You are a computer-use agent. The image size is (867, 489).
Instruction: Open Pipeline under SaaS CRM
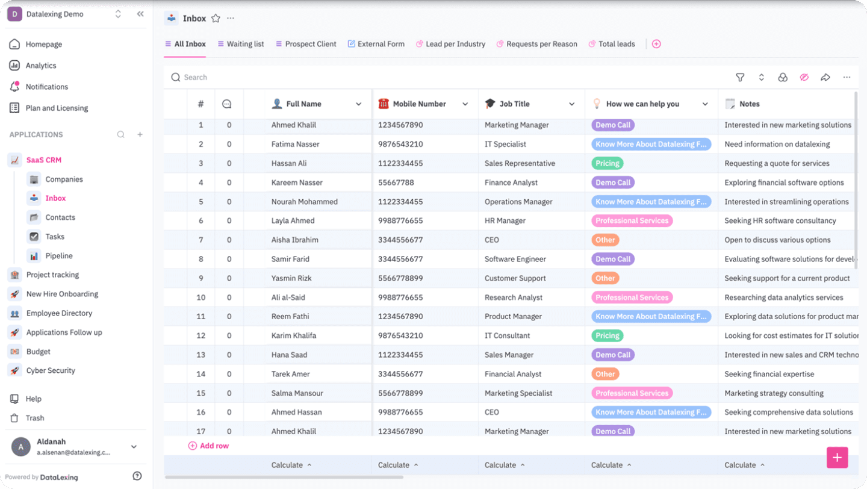[58, 256]
